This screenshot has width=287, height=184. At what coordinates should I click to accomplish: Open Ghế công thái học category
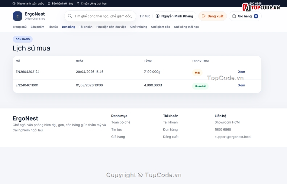(186, 27)
